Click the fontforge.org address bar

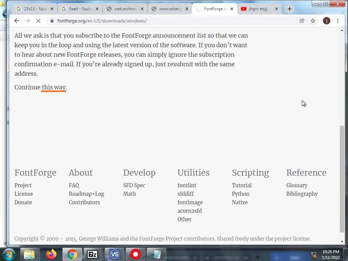click(x=173, y=21)
